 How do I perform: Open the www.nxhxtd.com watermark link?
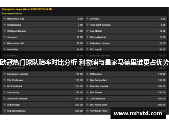pos(138,114)
